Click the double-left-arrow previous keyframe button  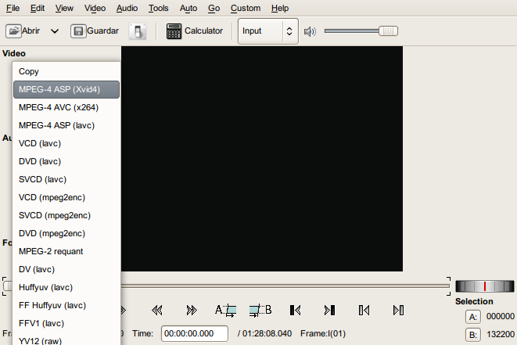[x=156, y=310]
